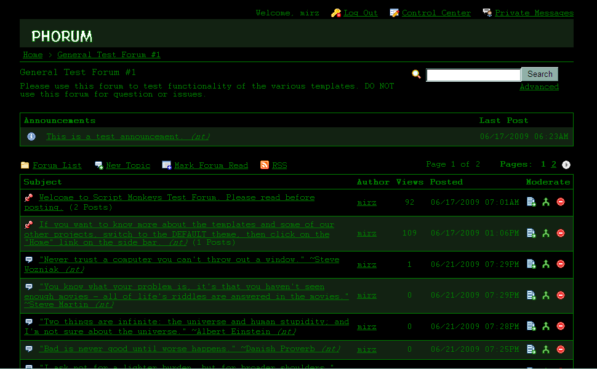Click merge icon for the Welcome topic
Screen dimensions: 597x369
click(546, 202)
